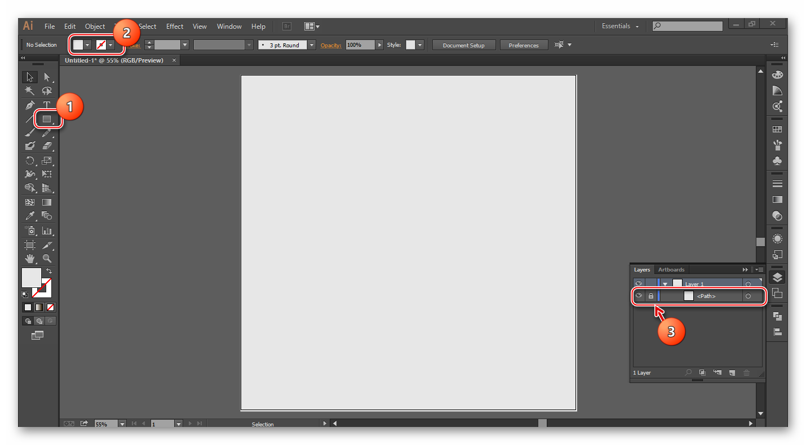Select the Magic Wand tool
The image size is (806, 445).
coord(30,91)
